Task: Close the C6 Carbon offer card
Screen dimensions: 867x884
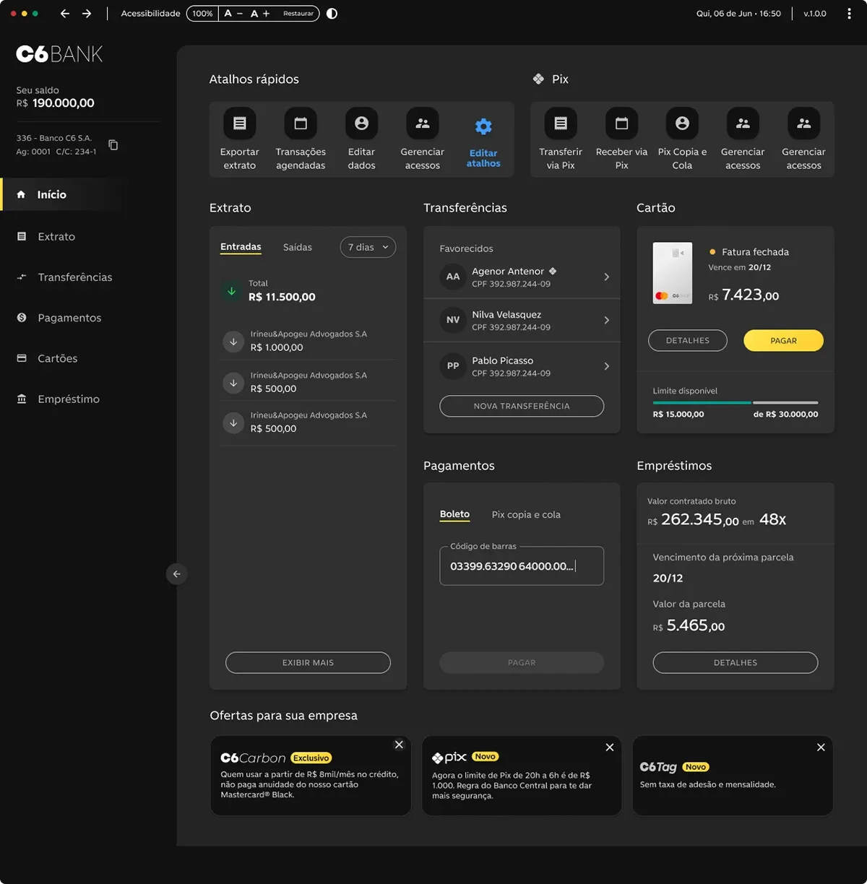Action: pos(399,745)
